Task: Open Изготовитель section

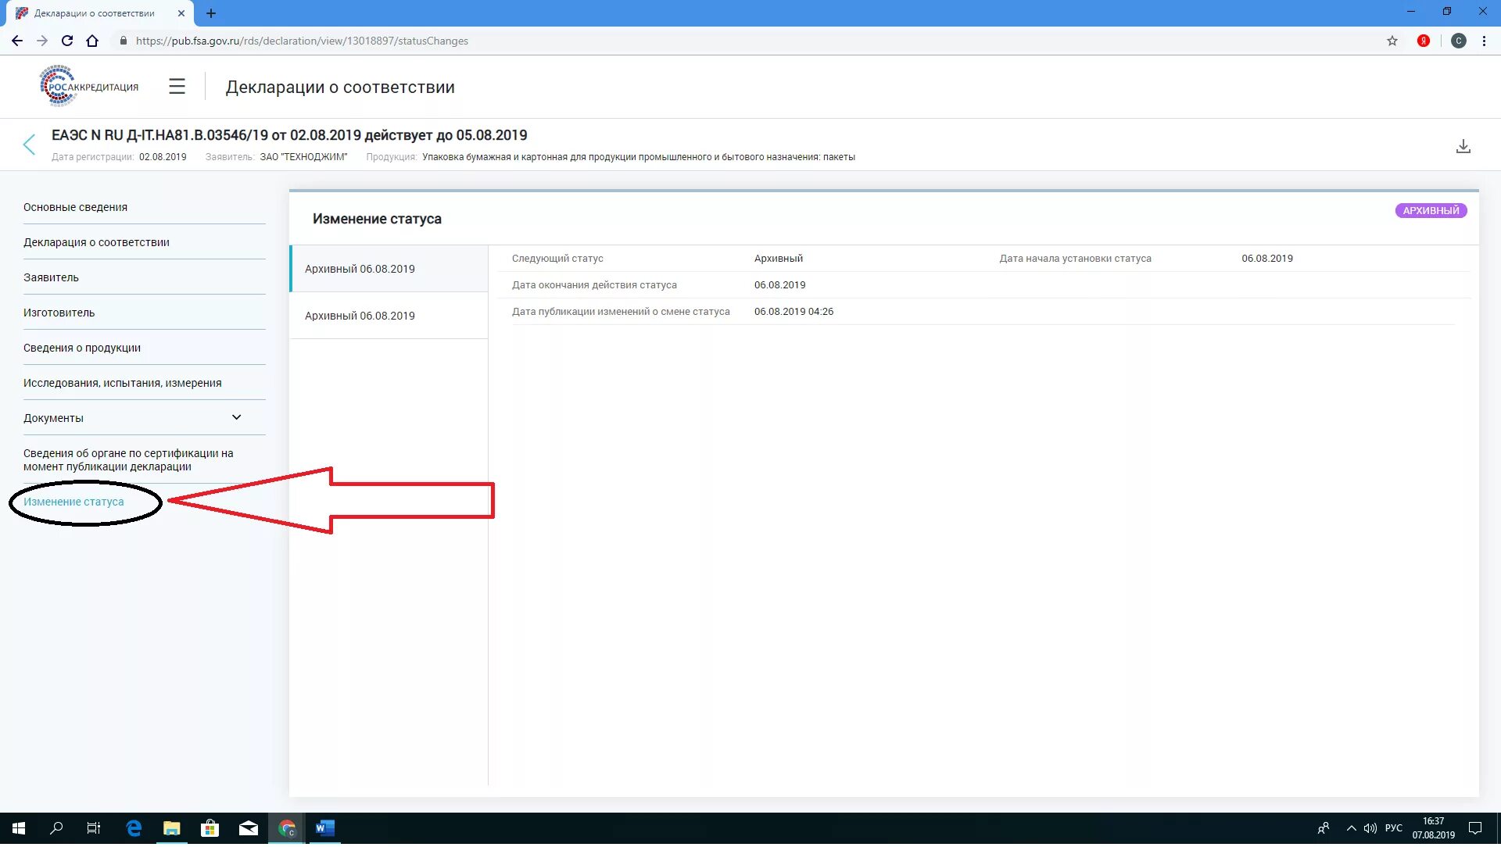Action: point(59,313)
